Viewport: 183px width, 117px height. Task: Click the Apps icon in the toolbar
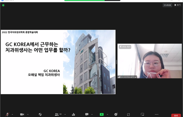[129, 114]
